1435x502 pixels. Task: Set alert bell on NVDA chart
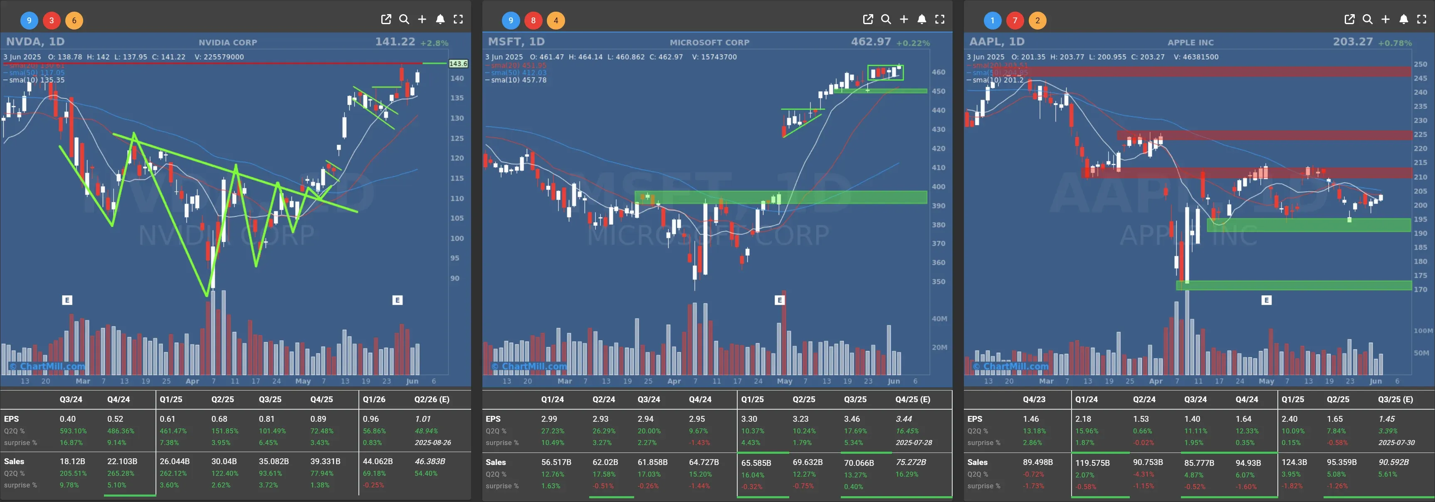tap(440, 20)
